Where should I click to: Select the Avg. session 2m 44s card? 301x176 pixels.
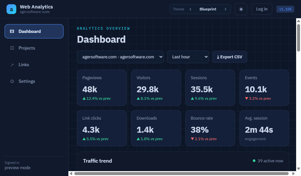[x=264, y=128]
